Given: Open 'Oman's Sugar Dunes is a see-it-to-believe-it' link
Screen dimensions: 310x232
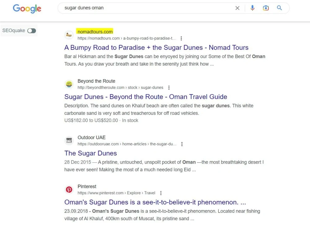Looking at the screenshot, I should click(155, 202).
